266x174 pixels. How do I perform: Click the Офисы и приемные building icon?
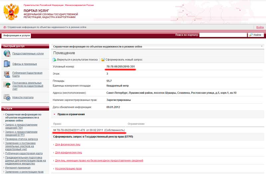click(x=7, y=64)
